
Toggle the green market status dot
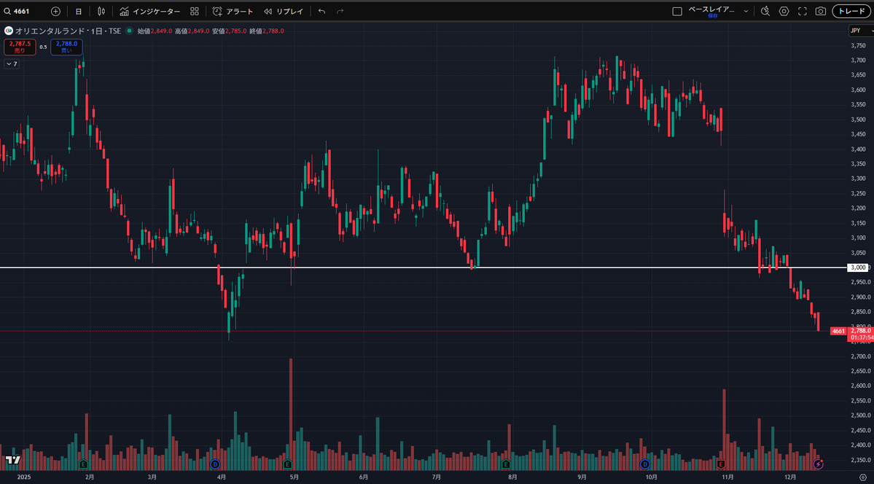(x=129, y=31)
